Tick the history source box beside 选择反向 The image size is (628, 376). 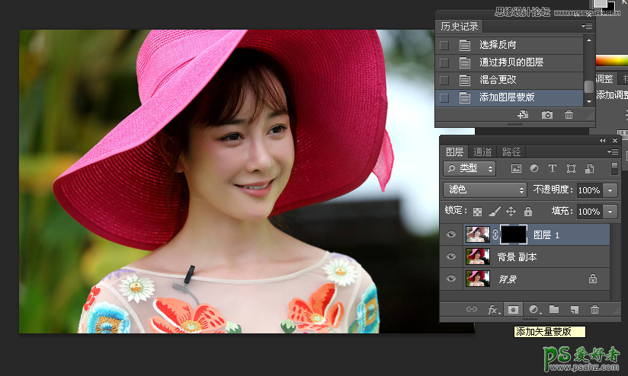pyautogui.click(x=444, y=45)
